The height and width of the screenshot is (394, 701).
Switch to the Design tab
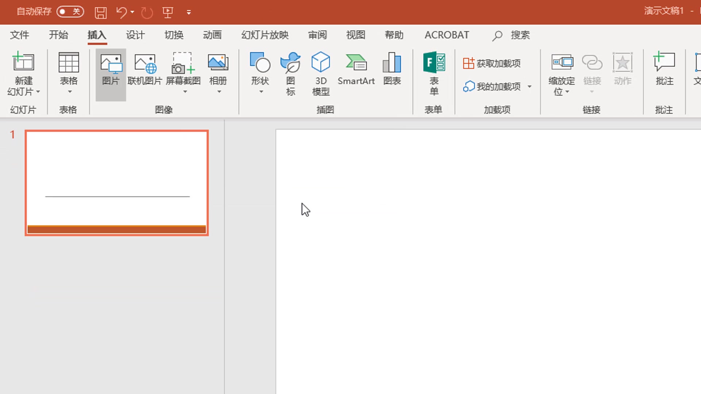click(x=135, y=35)
